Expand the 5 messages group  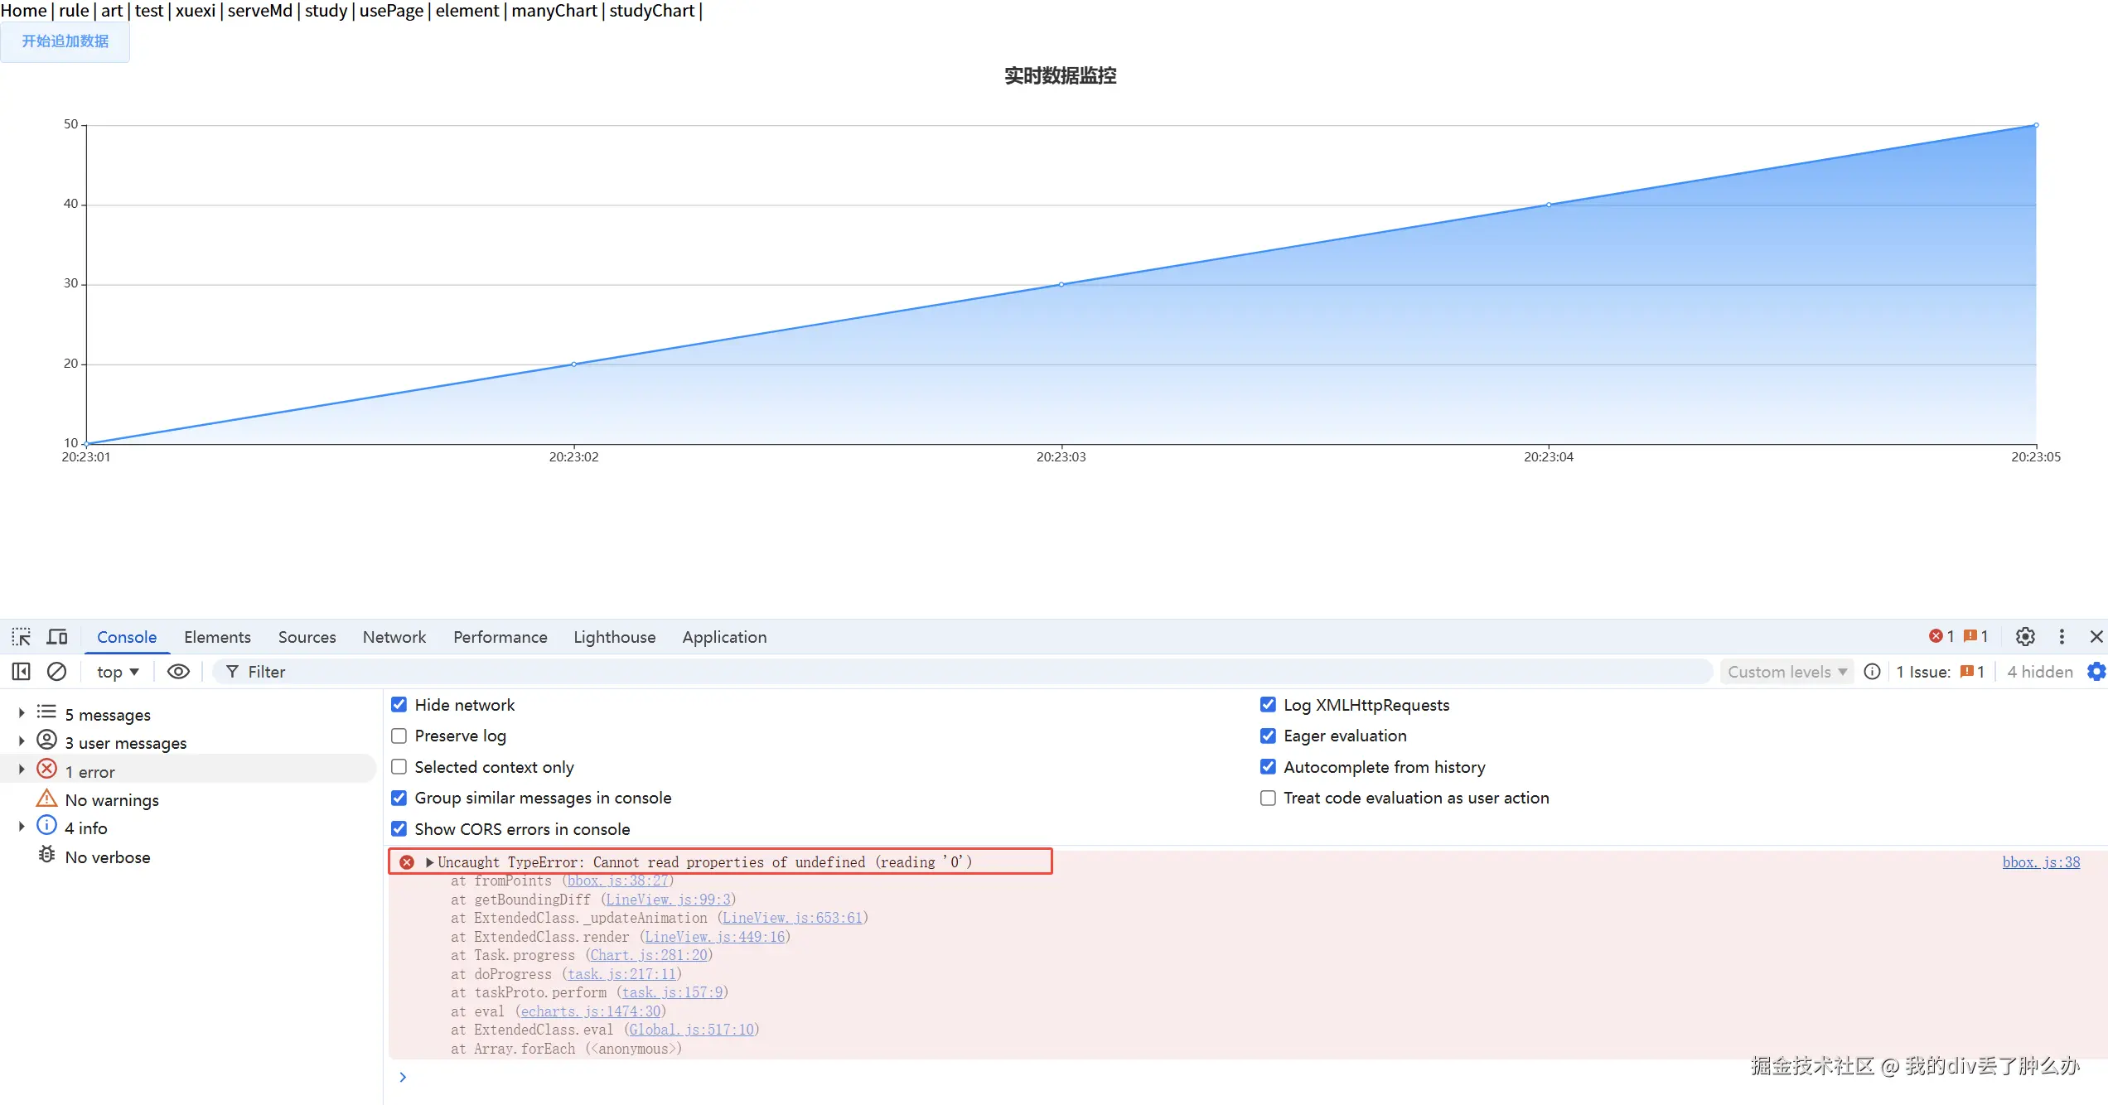click(22, 713)
